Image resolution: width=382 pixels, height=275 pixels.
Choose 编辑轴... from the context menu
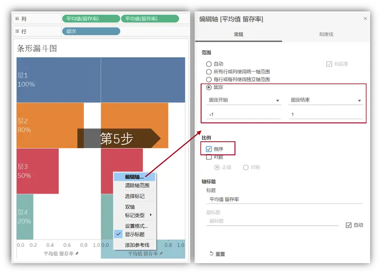(x=135, y=177)
